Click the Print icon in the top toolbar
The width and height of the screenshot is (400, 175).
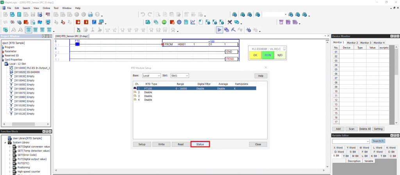[90, 15]
